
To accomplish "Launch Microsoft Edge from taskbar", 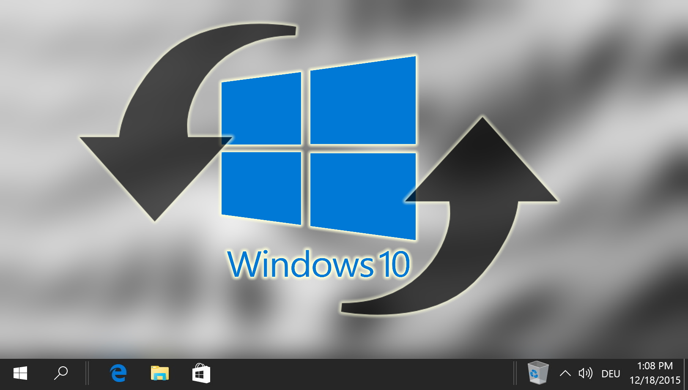I will 118,374.
